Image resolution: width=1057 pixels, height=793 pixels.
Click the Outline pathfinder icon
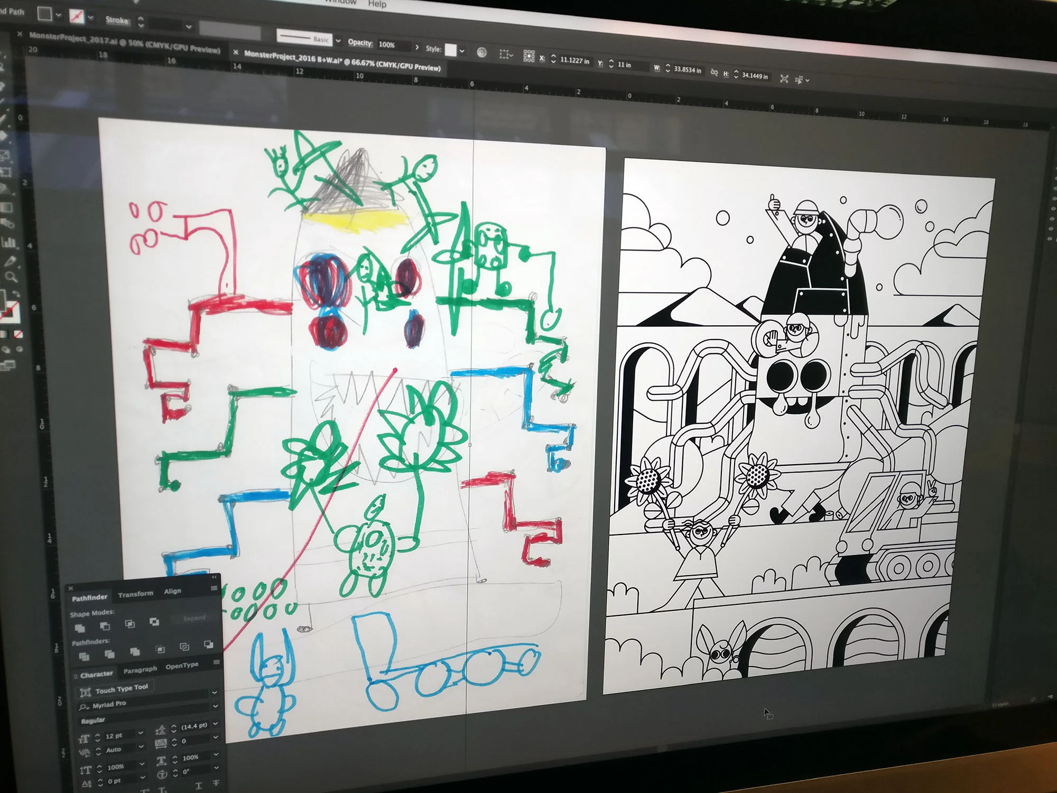coord(184,647)
